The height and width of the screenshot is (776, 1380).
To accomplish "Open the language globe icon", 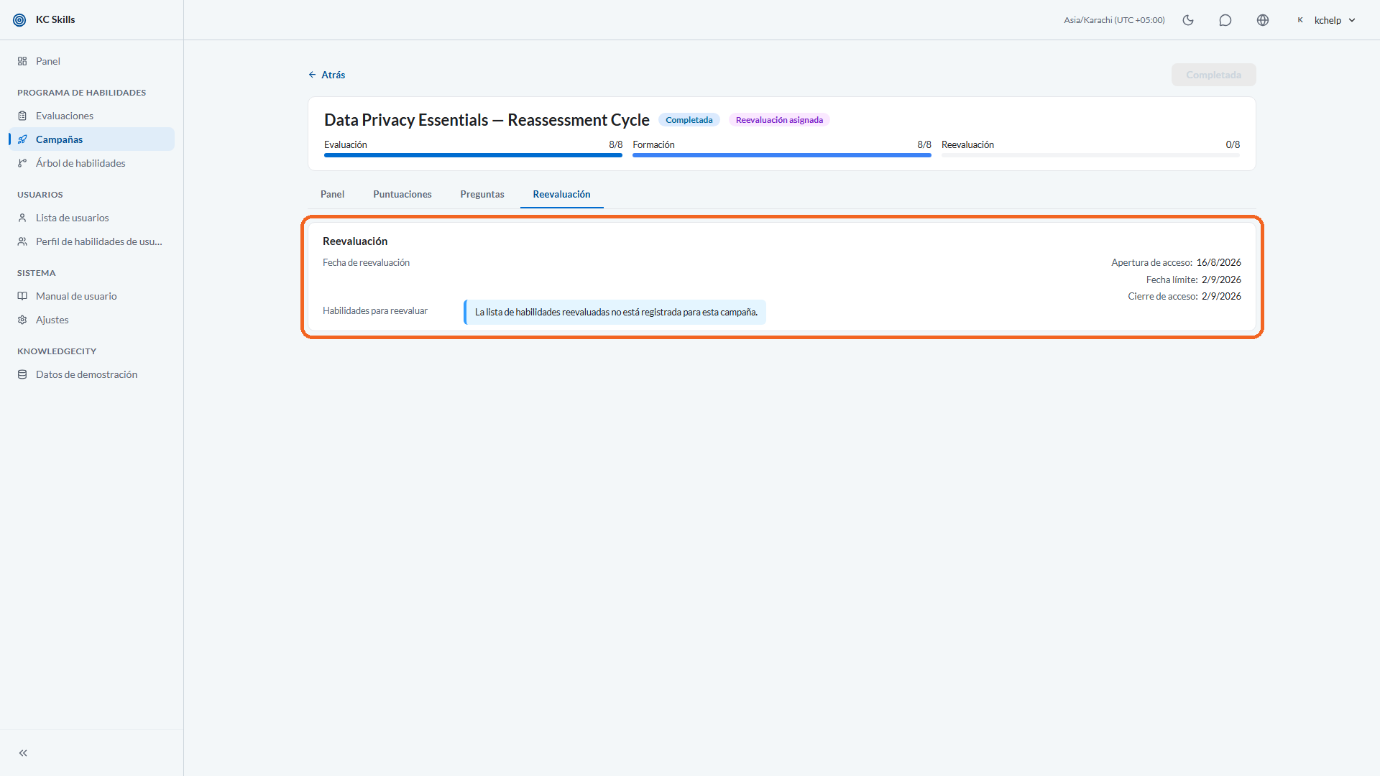I will [1263, 20].
